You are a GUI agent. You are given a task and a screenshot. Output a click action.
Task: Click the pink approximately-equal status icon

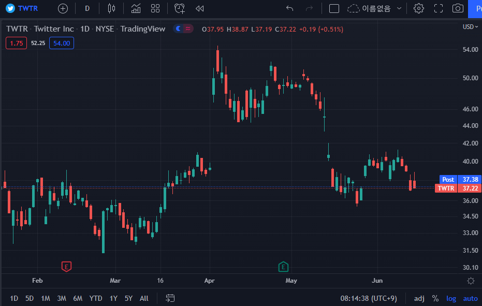tap(188, 29)
